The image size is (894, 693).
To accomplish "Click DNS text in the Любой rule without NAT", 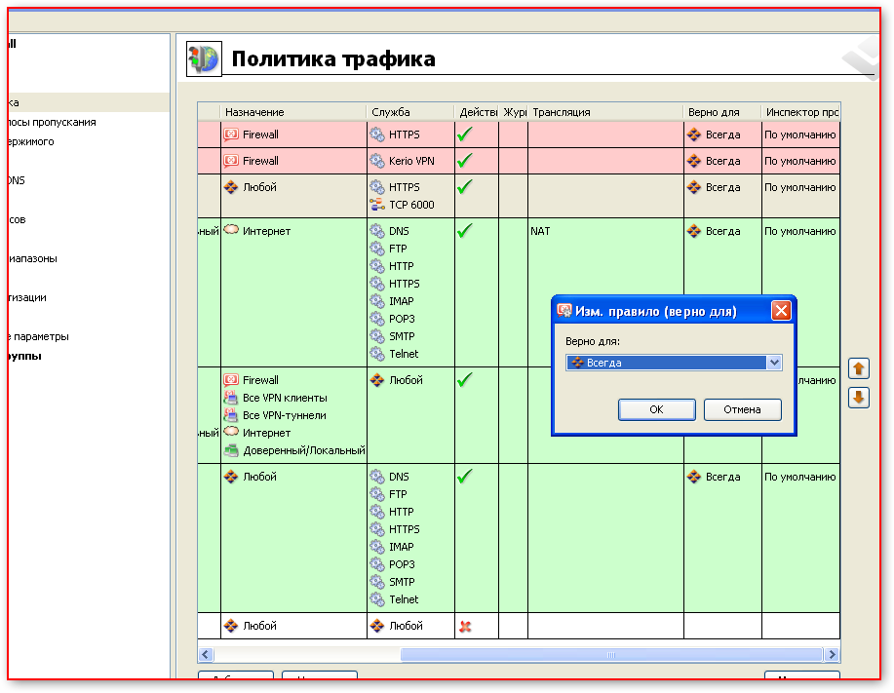I will coord(399,477).
